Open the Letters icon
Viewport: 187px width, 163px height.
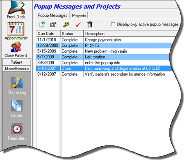point(17,106)
